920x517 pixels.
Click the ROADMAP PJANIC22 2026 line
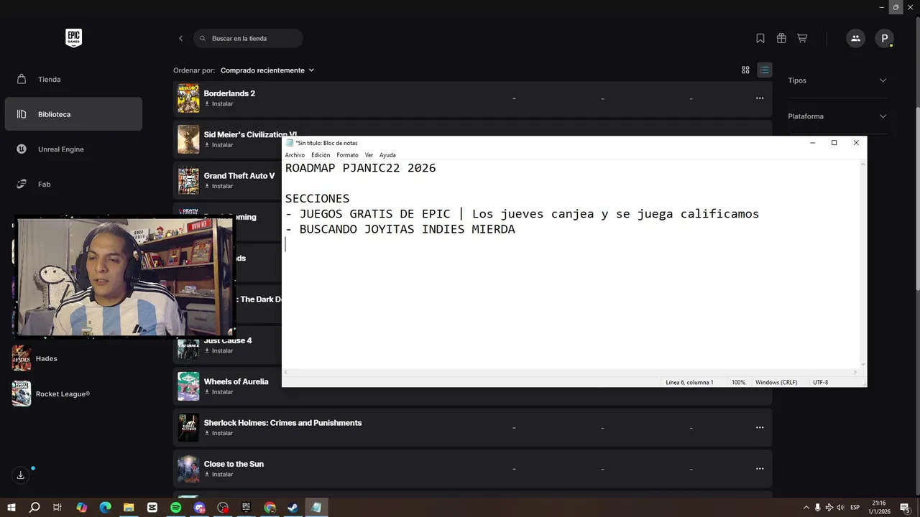click(x=360, y=168)
